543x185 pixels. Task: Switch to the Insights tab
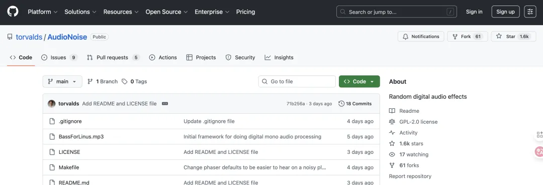(279, 58)
